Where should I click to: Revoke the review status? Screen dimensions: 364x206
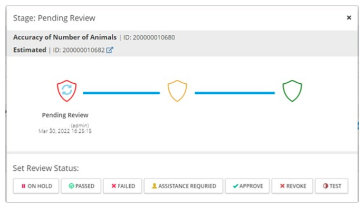pos(292,186)
